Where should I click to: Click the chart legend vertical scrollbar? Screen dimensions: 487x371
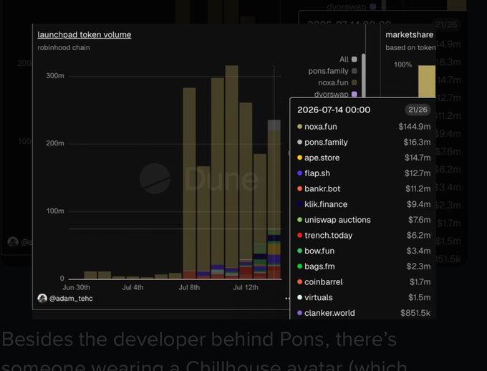point(363,75)
